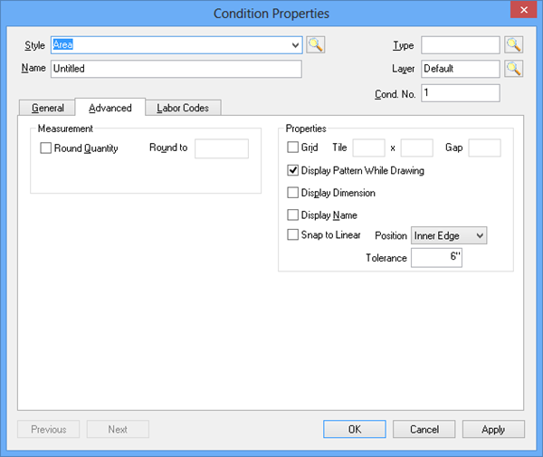543x457 pixels.
Task: Click the Style lookup magnifier icon
Action: point(316,45)
